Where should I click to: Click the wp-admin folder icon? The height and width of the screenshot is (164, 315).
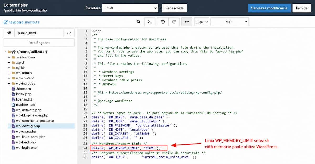pyautogui.click(x=13, y=73)
